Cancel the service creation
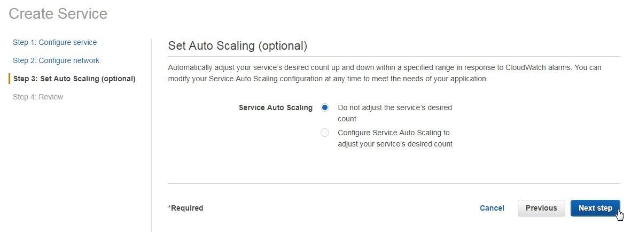 point(492,208)
